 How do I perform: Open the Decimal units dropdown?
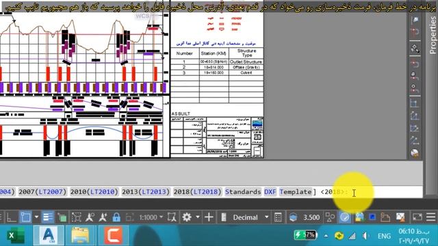tap(251, 217)
